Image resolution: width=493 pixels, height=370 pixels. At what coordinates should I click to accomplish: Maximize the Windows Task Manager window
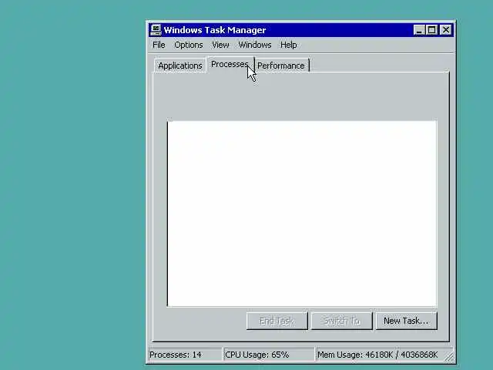click(431, 30)
